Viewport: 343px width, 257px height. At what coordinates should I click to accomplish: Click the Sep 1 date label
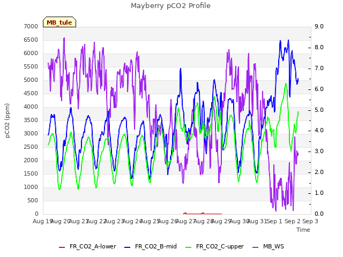point(274,222)
